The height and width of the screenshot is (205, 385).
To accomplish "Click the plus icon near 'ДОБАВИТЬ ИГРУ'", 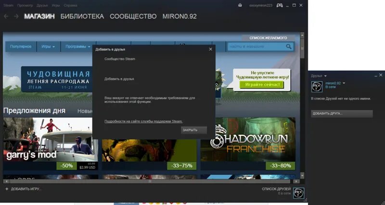I will [x=7, y=189].
